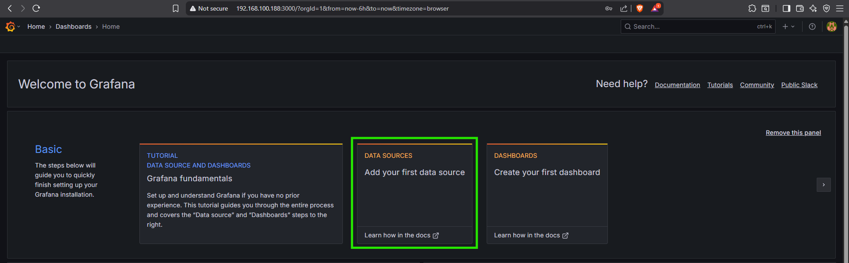Click the Brave VPN shield icon

826,8
